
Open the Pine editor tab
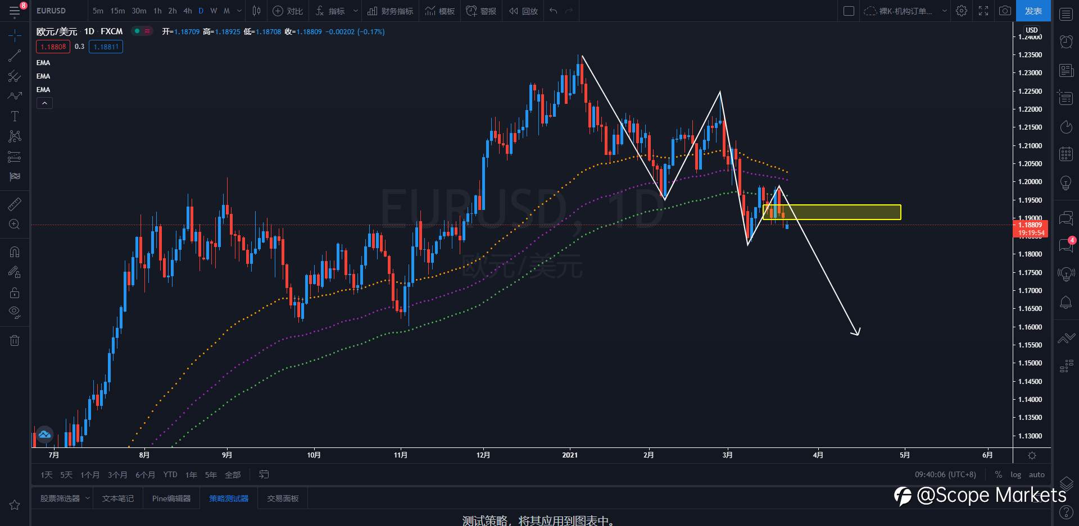[x=171, y=498]
